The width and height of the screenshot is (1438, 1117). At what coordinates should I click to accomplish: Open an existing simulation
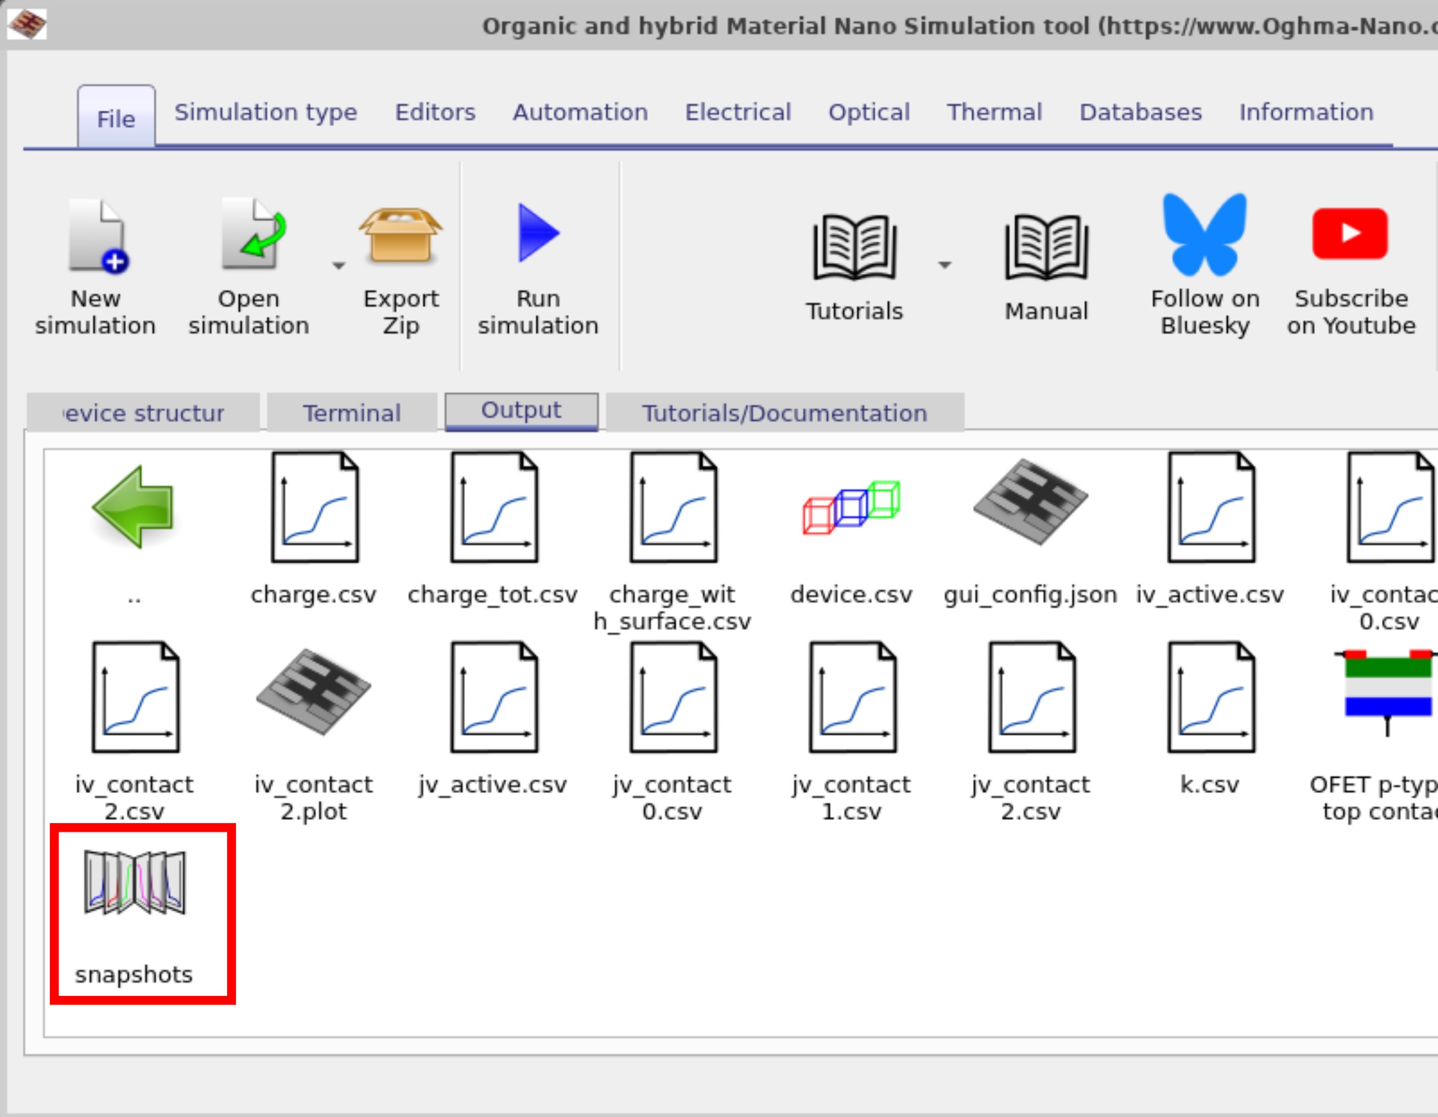250,263
